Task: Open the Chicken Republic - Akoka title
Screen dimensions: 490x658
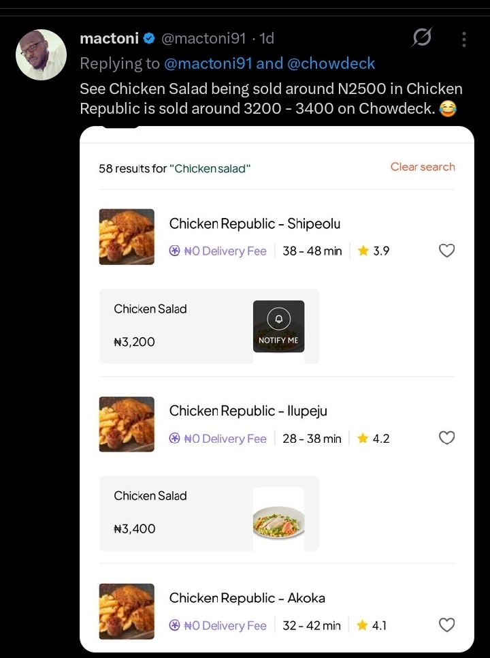Action: tap(247, 598)
